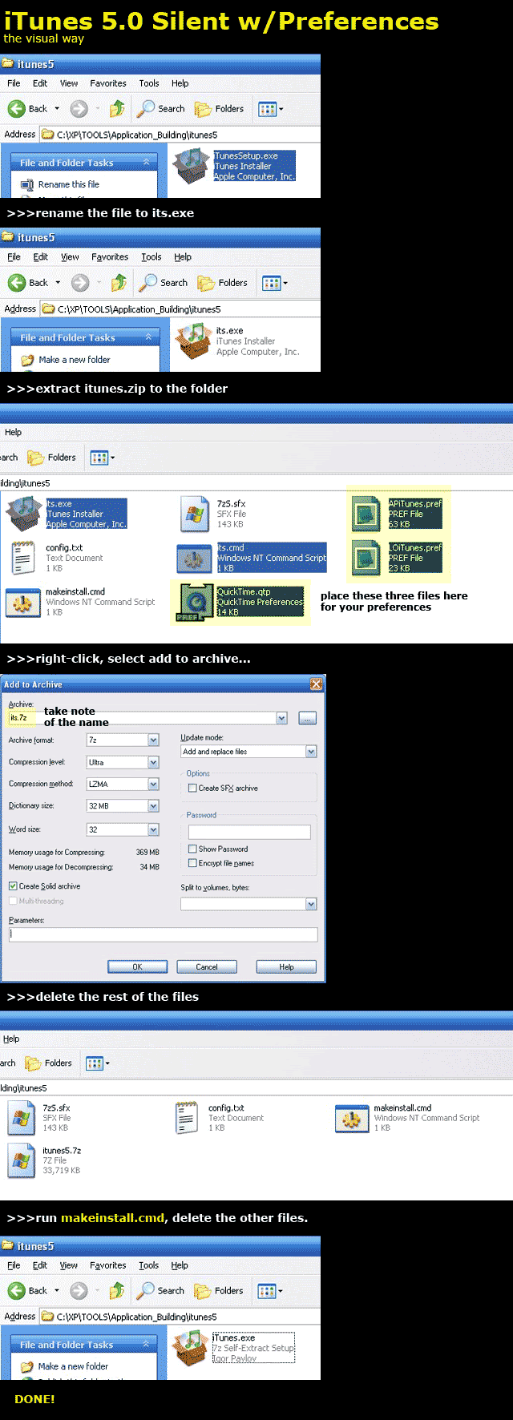Click the 'Rename this file' task link
The width and height of the screenshot is (513, 1420).
[x=69, y=184]
